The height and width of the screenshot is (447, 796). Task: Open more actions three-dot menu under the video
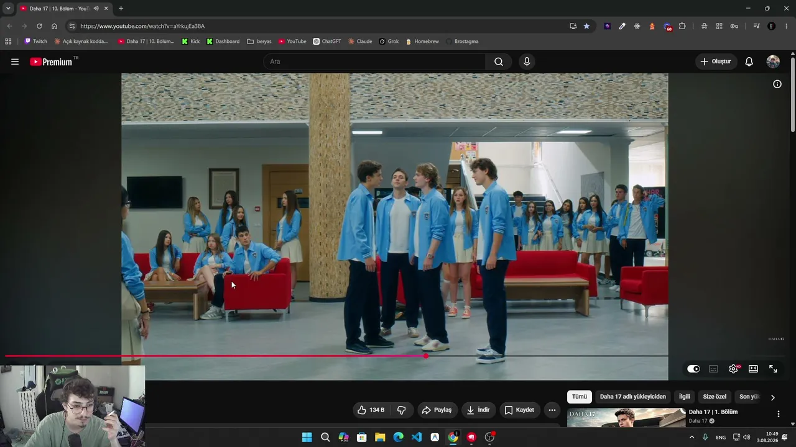click(552, 410)
